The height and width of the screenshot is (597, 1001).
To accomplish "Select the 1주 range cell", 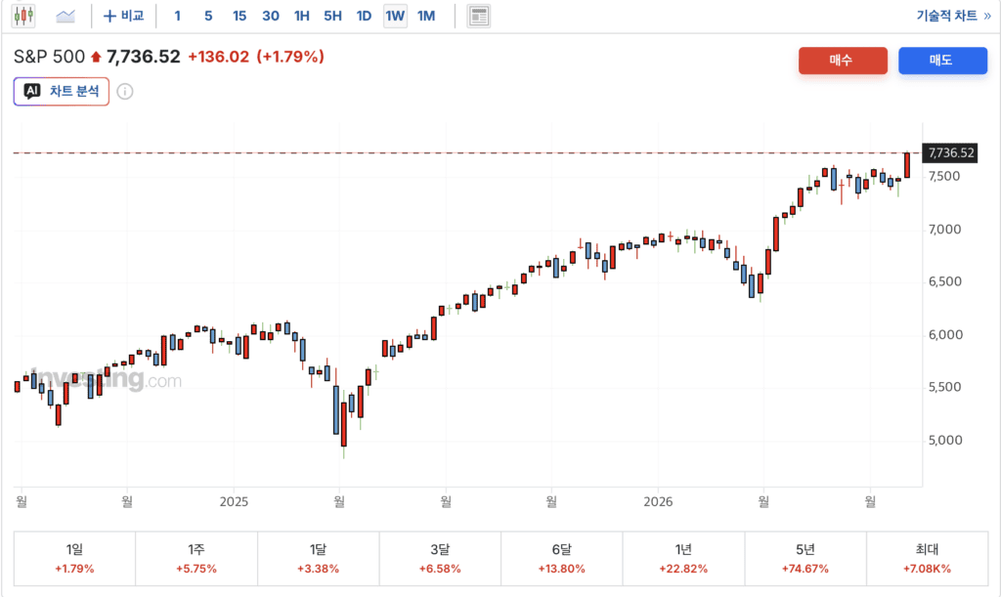I will [x=196, y=558].
